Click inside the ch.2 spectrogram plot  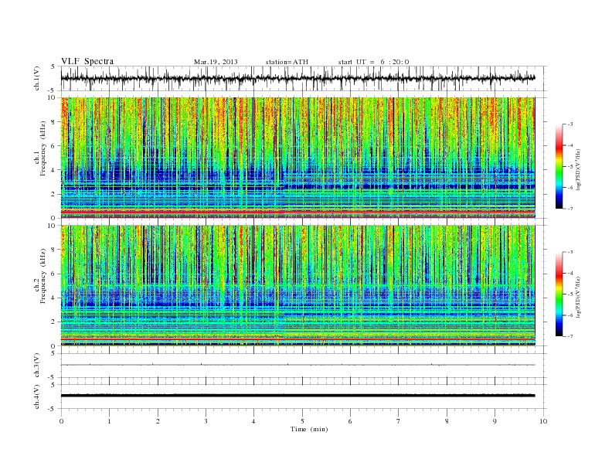point(297,285)
